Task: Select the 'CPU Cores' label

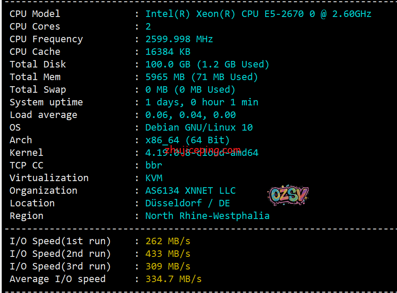Action: 35,26
